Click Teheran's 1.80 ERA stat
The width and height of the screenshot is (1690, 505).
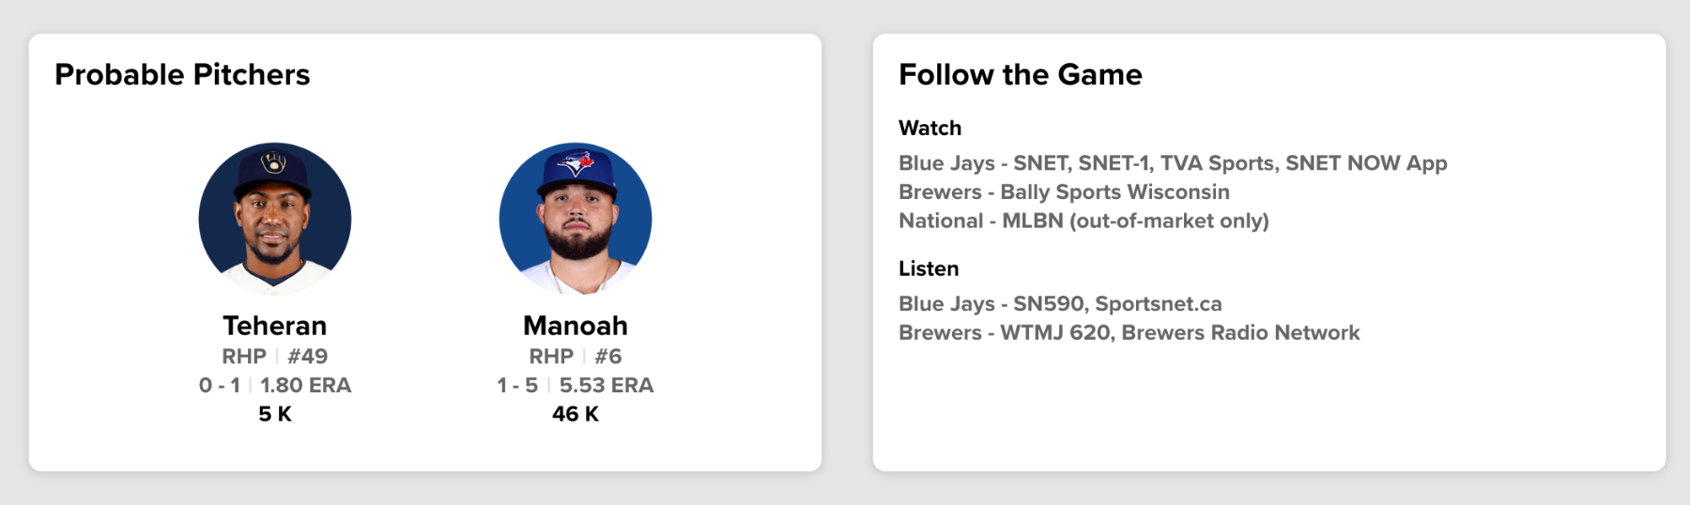(x=305, y=386)
